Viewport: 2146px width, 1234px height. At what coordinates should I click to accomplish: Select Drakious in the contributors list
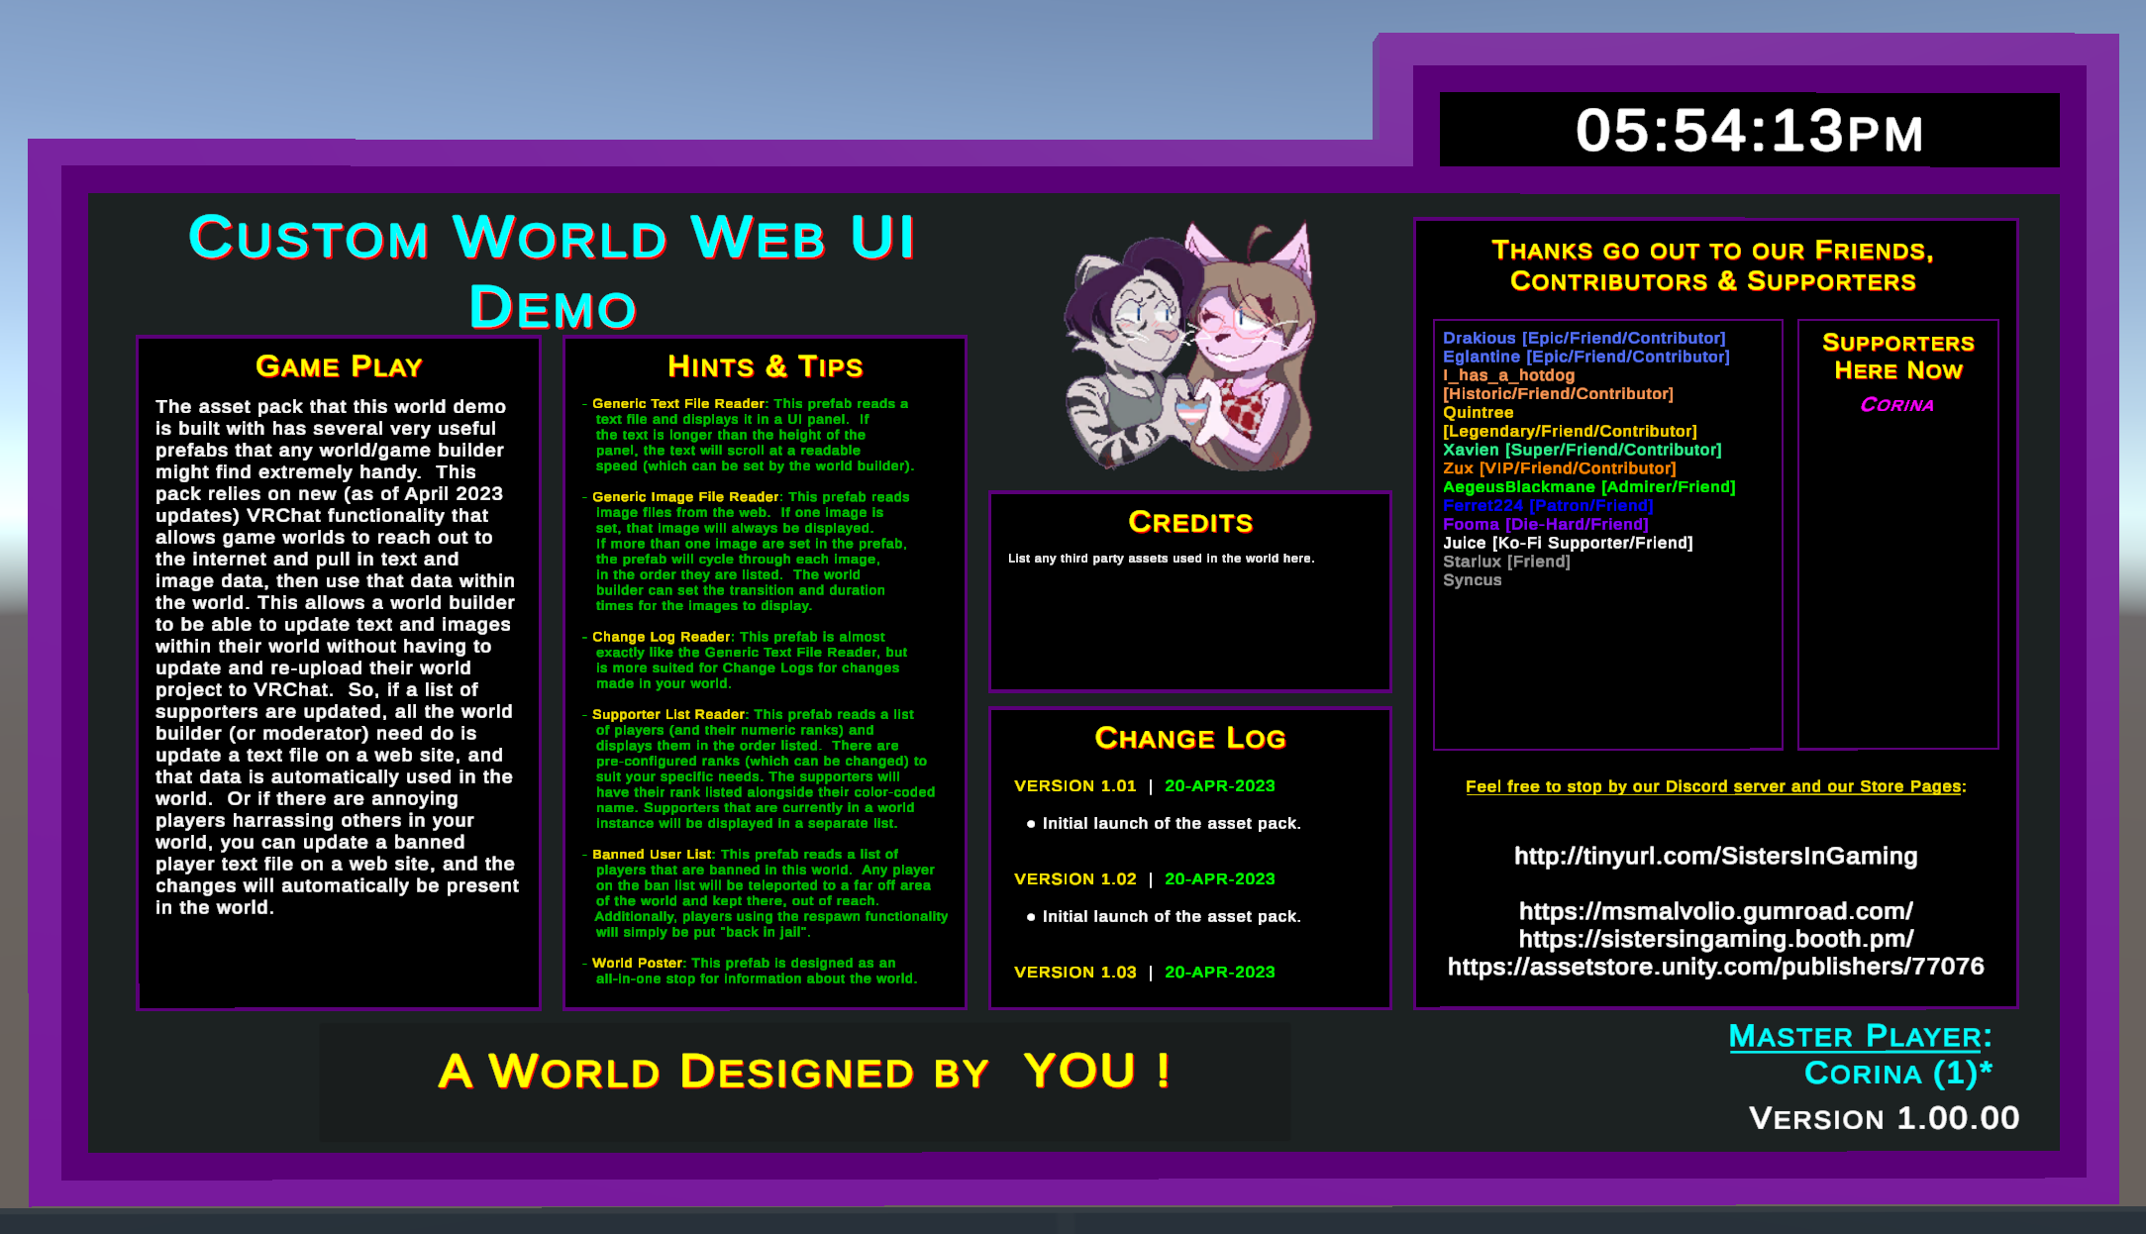[x=1583, y=337]
